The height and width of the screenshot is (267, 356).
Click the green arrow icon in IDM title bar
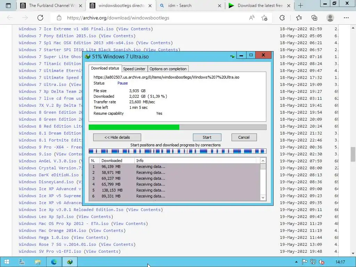[232, 56]
